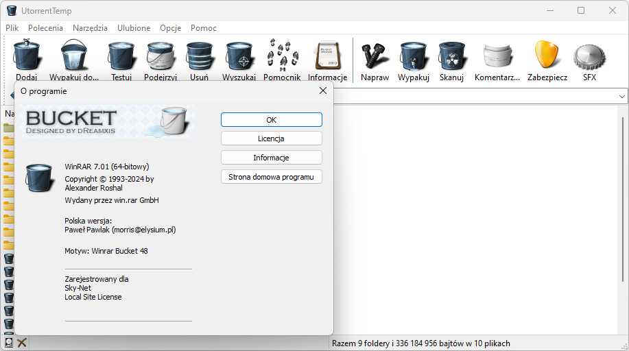Close the O programie dialog

coord(323,90)
